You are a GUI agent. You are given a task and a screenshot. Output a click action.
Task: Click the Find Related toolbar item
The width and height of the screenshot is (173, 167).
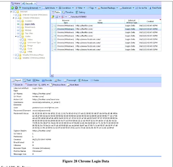click(x=155, y=8)
